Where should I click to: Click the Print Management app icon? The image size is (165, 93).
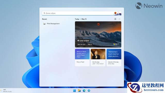(45, 24)
